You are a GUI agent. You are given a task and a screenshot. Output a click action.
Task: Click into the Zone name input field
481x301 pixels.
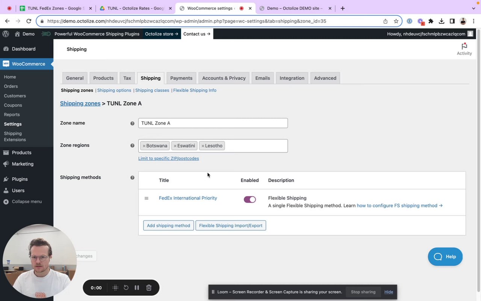(x=213, y=123)
